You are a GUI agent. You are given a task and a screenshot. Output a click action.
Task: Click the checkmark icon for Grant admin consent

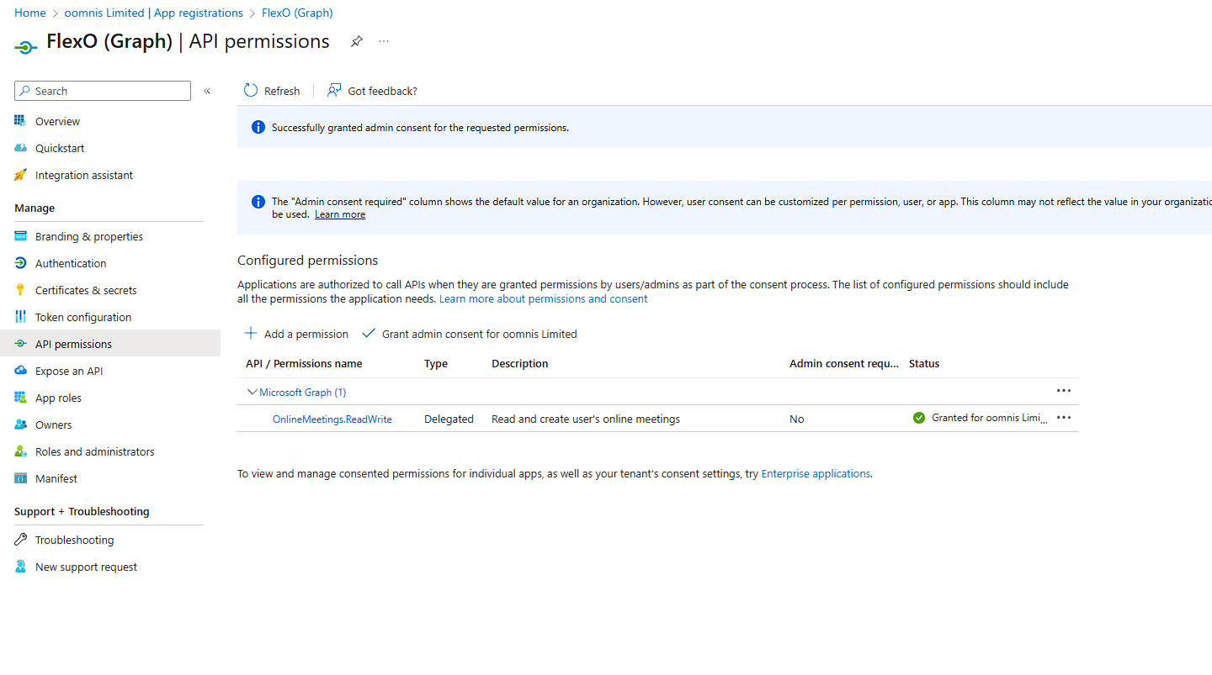pos(369,333)
